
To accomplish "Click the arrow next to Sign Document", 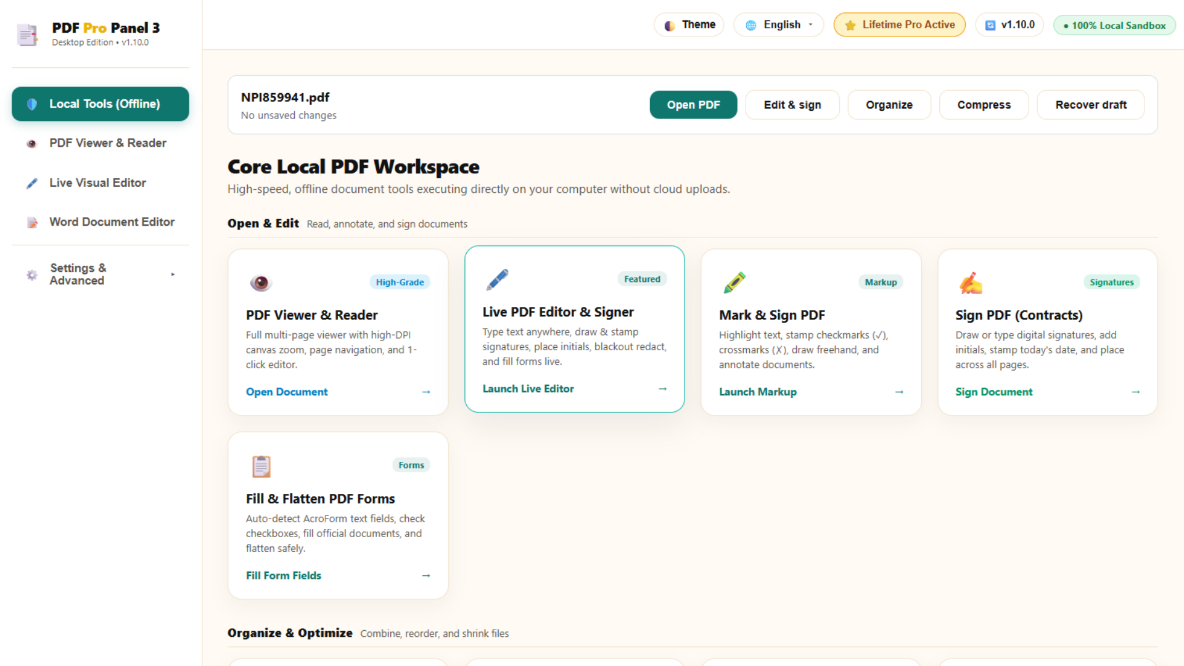I will click(1136, 392).
